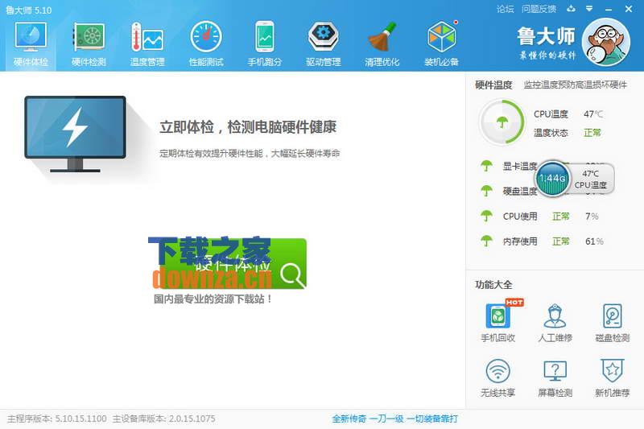Screen dimensions: 644x429
Task: Click 主设备库版本 2.0.15.1075 text
Action: click(164, 419)
